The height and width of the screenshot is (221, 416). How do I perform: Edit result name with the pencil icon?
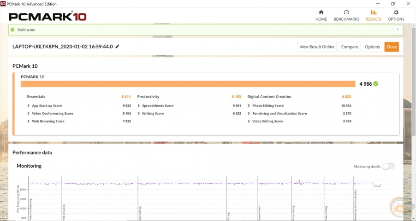coord(117,47)
